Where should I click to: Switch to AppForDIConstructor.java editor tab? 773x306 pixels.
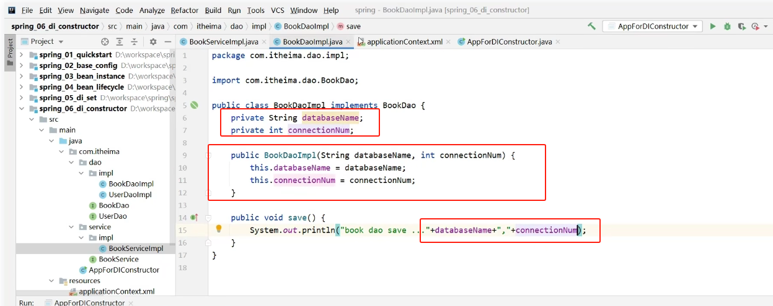pos(510,42)
